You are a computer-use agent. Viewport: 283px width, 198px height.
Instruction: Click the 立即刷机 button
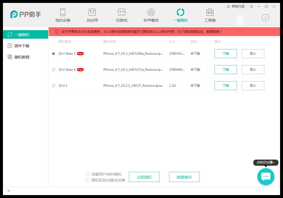point(144,177)
